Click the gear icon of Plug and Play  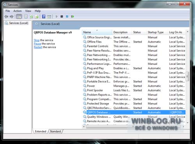pyautogui.click(x=85, y=68)
